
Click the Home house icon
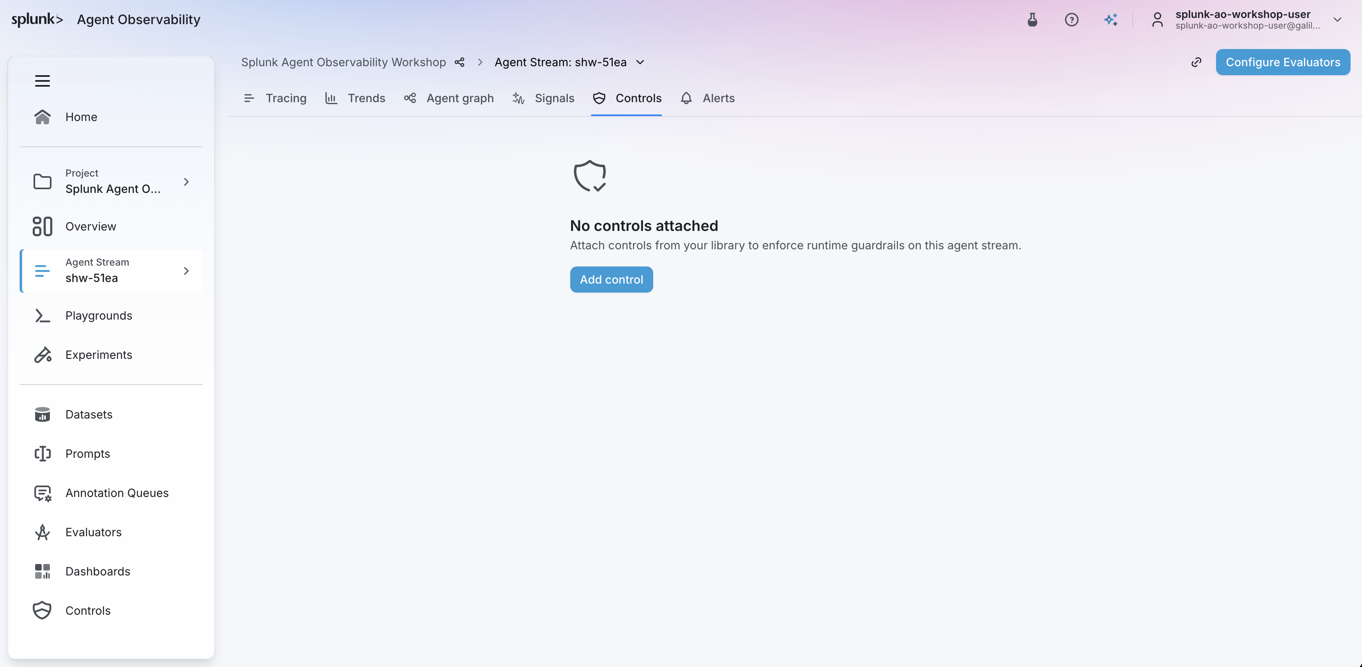click(x=42, y=117)
